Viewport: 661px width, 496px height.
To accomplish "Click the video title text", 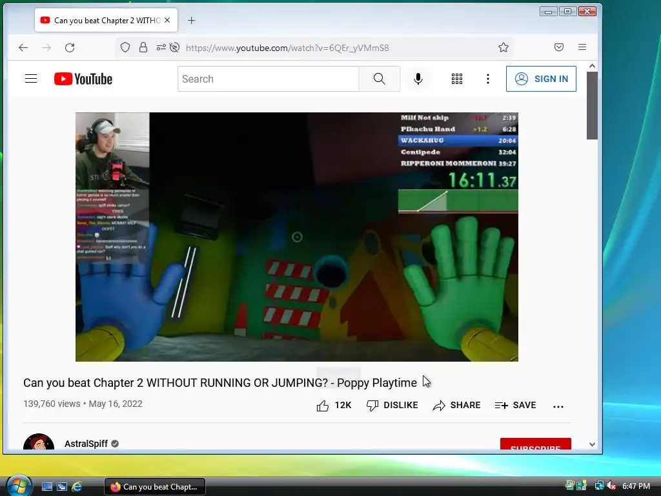I will coord(219,382).
